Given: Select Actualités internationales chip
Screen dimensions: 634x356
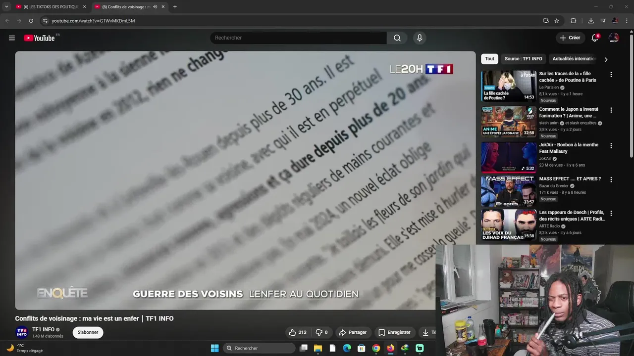Looking at the screenshot, I should point(574,59).
